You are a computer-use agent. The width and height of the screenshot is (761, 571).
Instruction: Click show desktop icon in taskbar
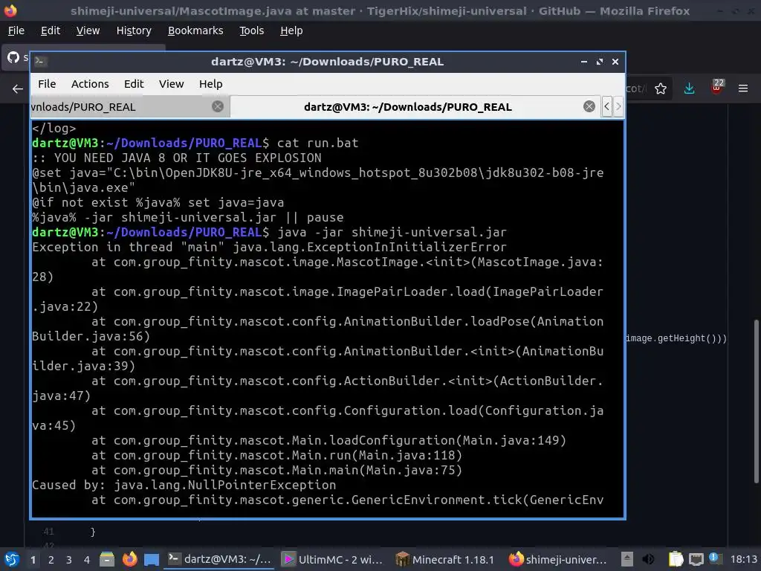point(152,560)
